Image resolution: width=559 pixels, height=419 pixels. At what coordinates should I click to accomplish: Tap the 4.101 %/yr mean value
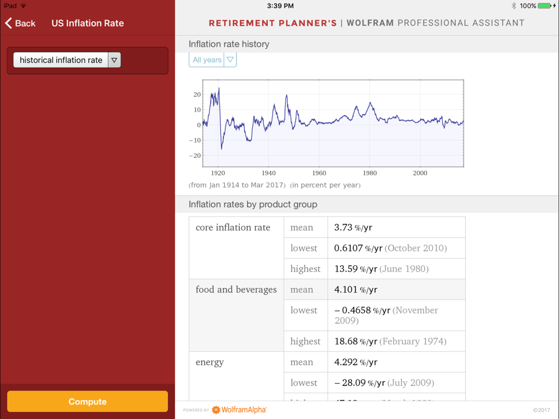pyautogui.click(x=356, y=289)
